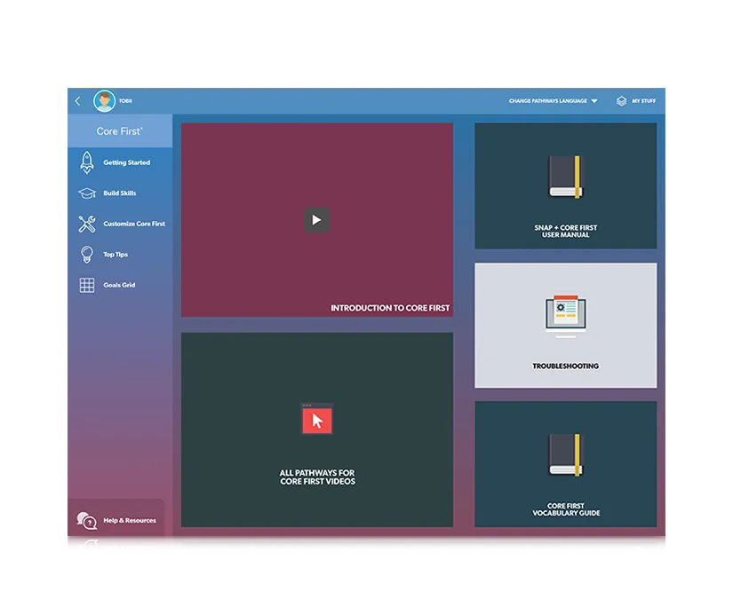Open the Goals Grid menu item label
Image resolution: width=733 pixels, height=599 pixels.
[119, 285]
